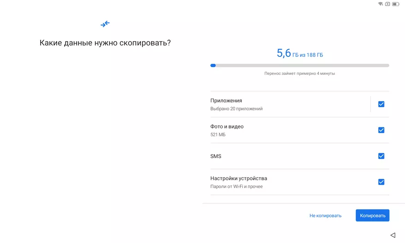405x243 pixels.
Task: Tap the transfer time estimate text
Action: coord(300,73)
